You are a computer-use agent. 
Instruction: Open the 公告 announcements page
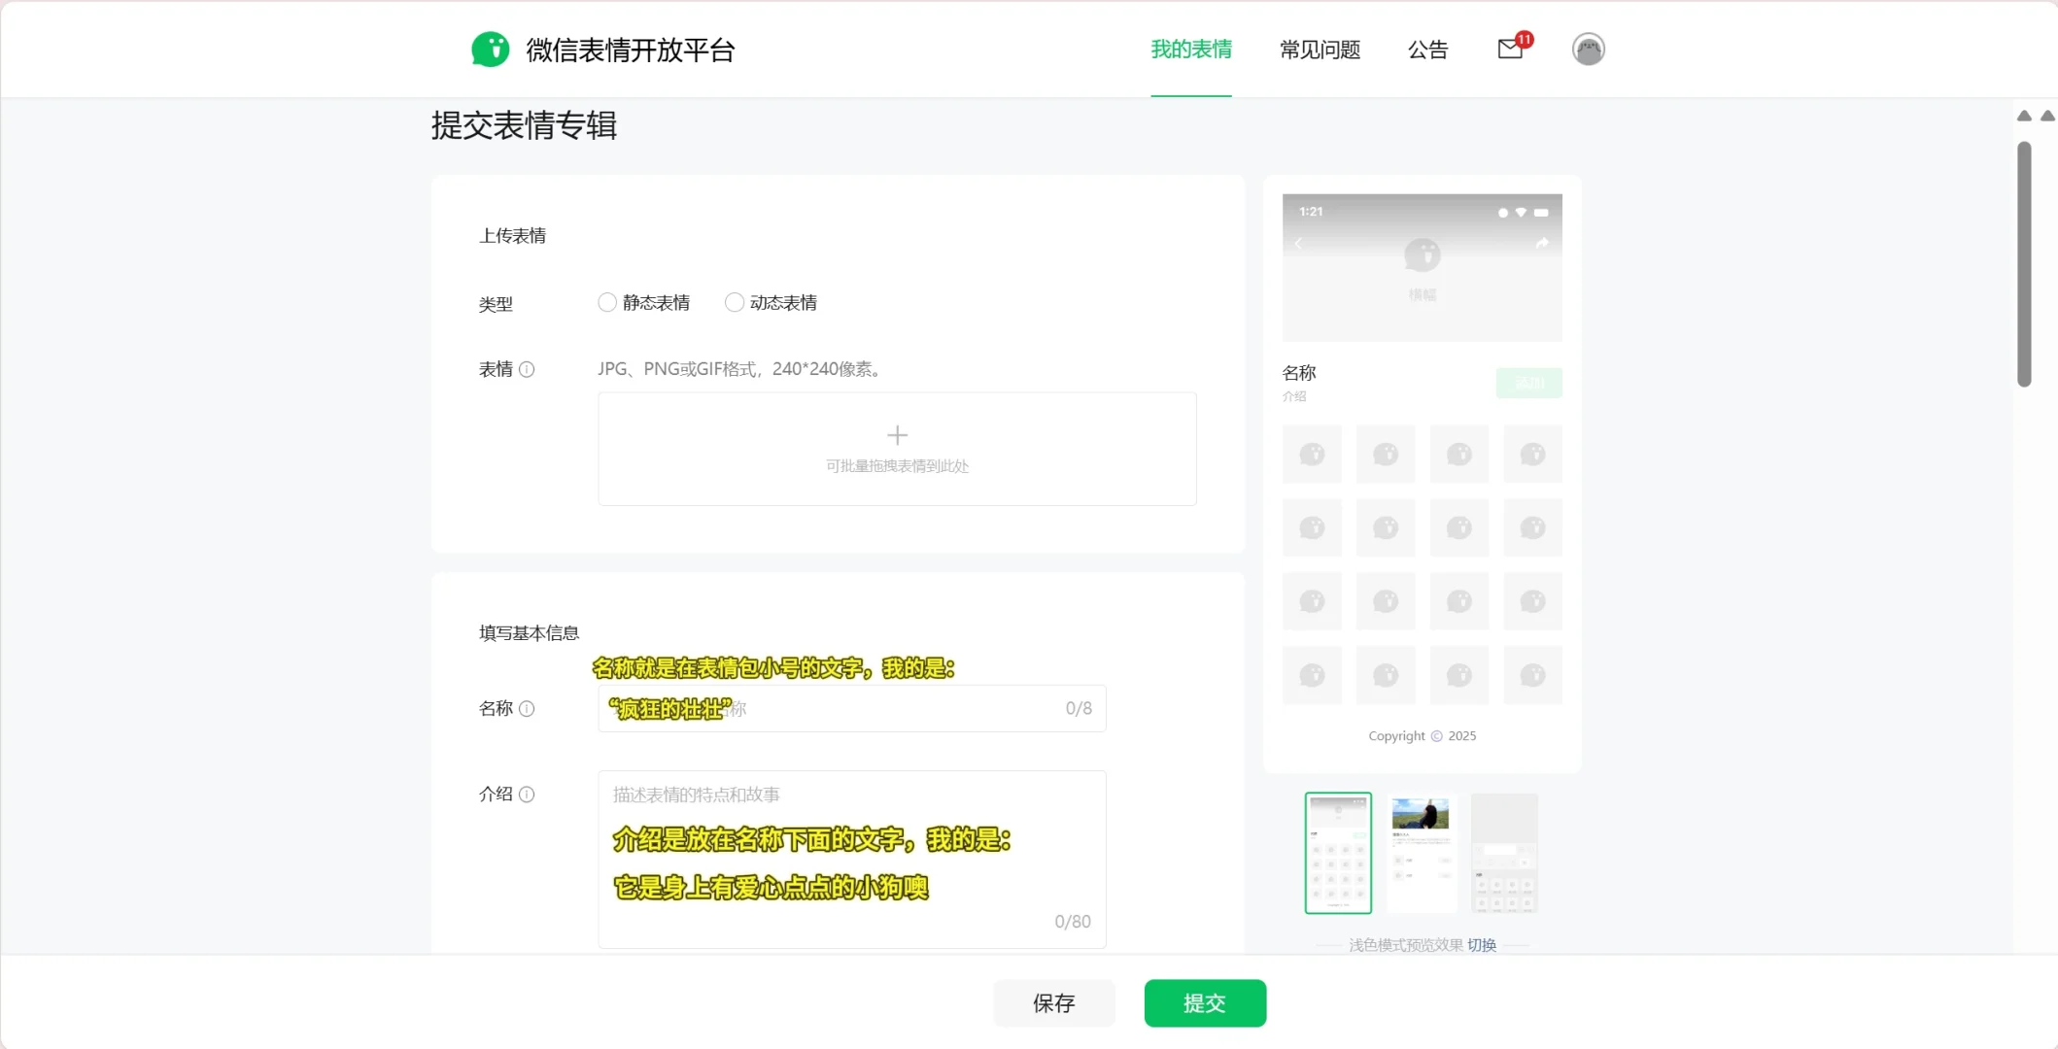coord(1428,50)
